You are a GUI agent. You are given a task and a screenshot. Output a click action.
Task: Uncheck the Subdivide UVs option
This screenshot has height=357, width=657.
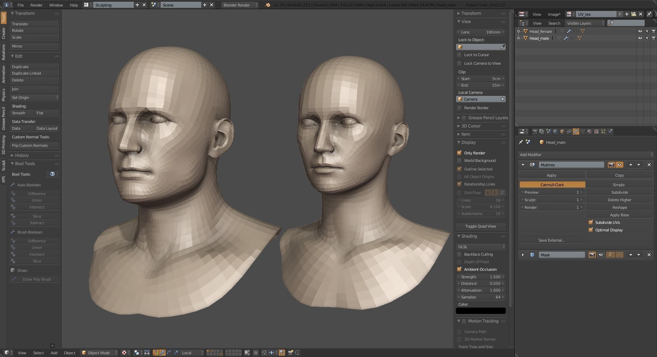tap(591, 222)
